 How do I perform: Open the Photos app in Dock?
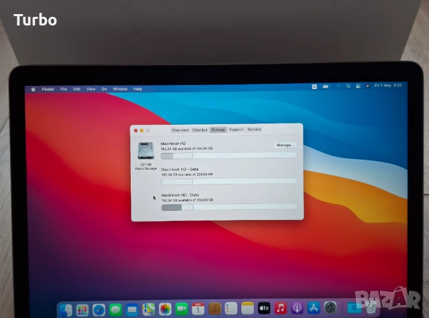[166, 309]
